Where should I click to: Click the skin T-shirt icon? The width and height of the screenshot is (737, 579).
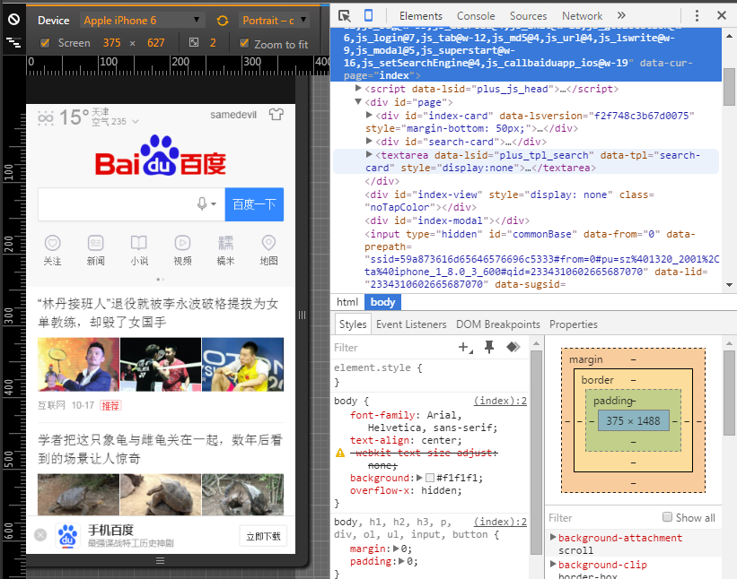[276, 115]
